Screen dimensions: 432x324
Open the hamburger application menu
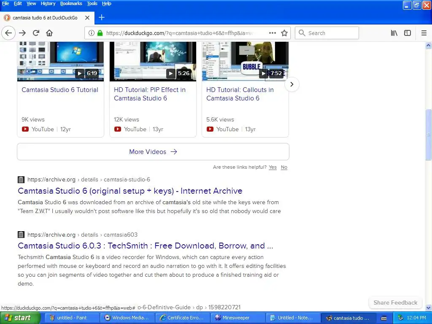424,33
